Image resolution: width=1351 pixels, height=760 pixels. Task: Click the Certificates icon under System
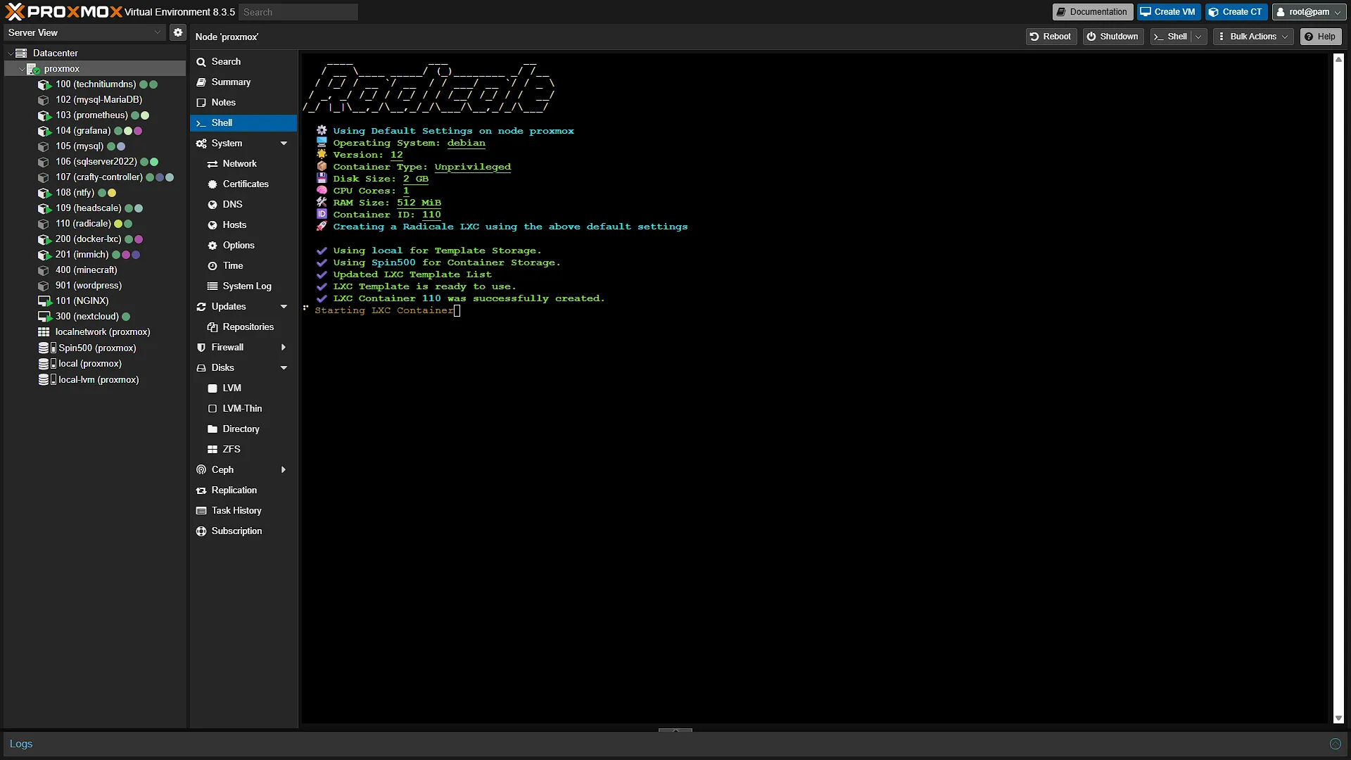[213, 184]
